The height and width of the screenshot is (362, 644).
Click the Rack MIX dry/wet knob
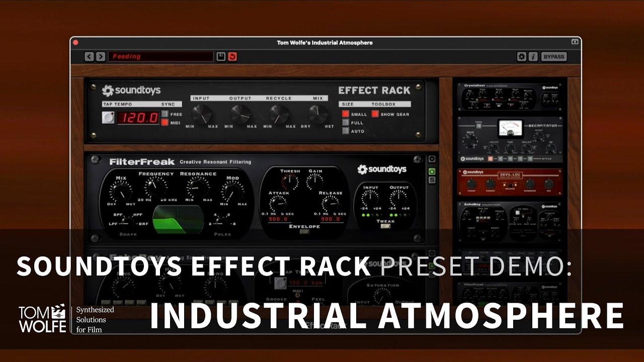(318, 114)
